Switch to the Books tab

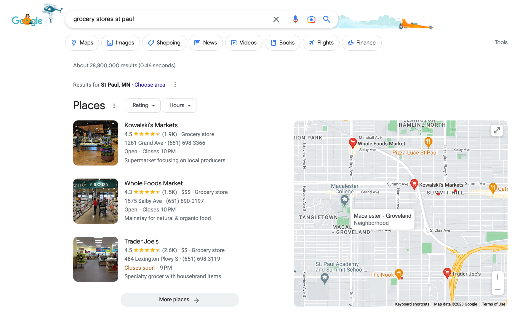[282, 43]
